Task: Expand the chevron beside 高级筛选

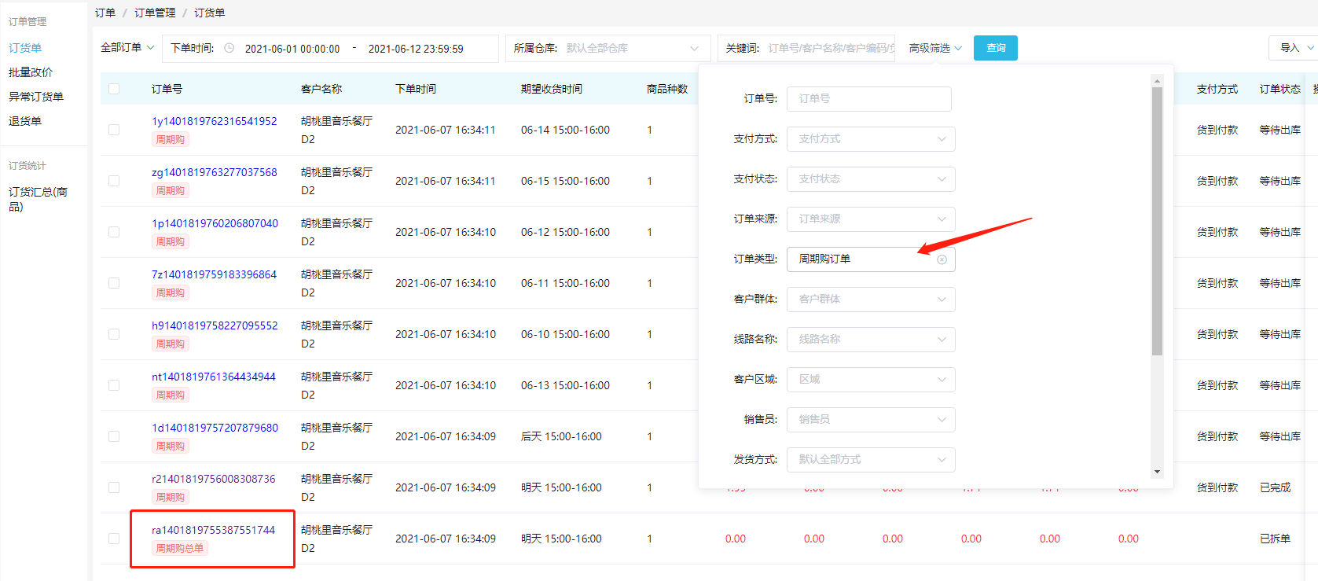Action: (958, 49)
